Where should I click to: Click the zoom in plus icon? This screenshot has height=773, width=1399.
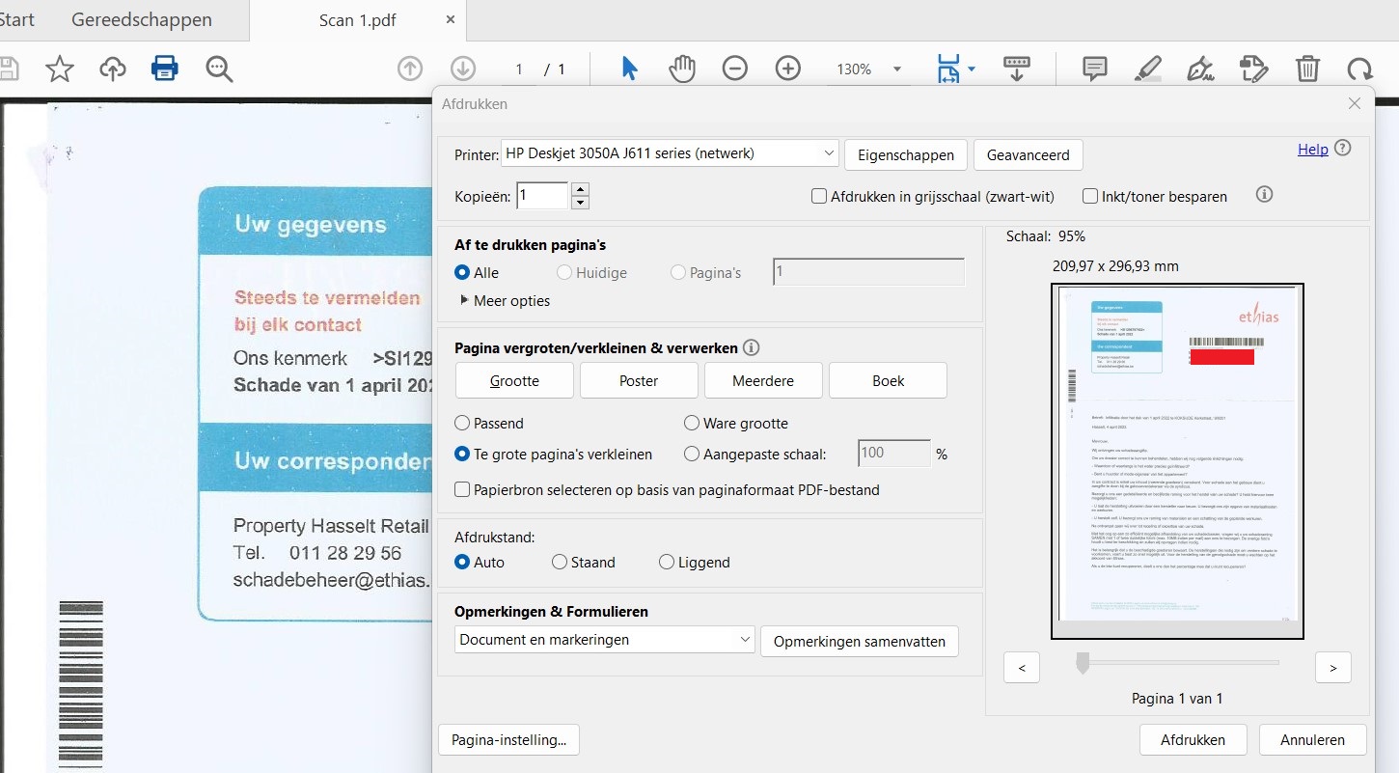tap(788, 69)
